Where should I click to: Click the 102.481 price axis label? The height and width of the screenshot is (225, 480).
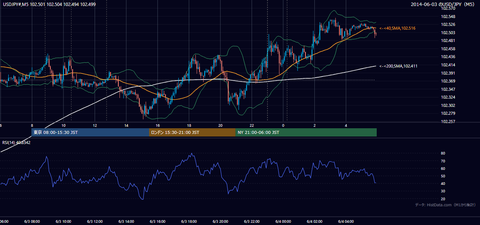coord(447,40)
